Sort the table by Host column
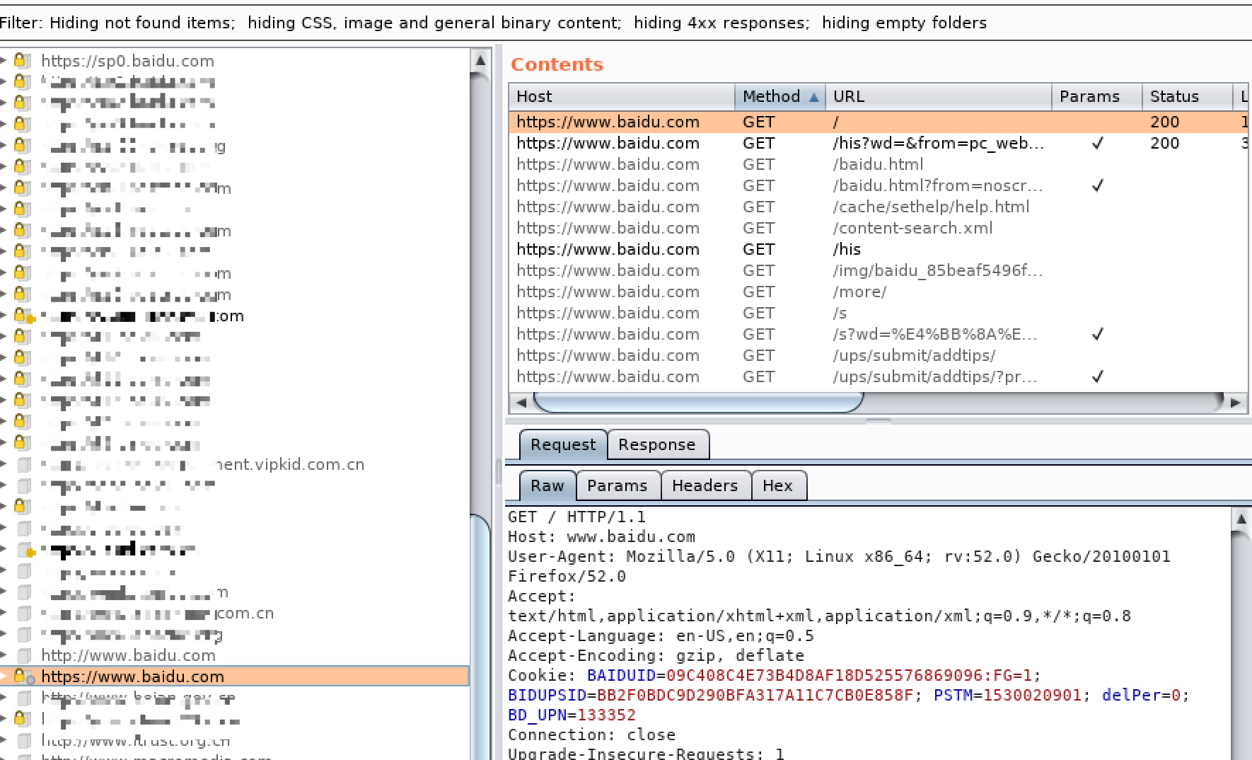The height and width of the screenshot is (760, 1252). pos(622,96)
